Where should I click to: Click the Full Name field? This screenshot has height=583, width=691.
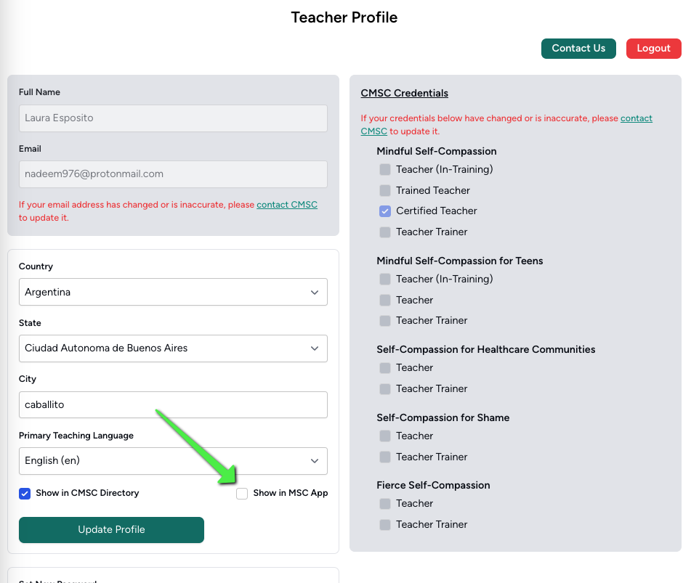click(x=173, y=118)
